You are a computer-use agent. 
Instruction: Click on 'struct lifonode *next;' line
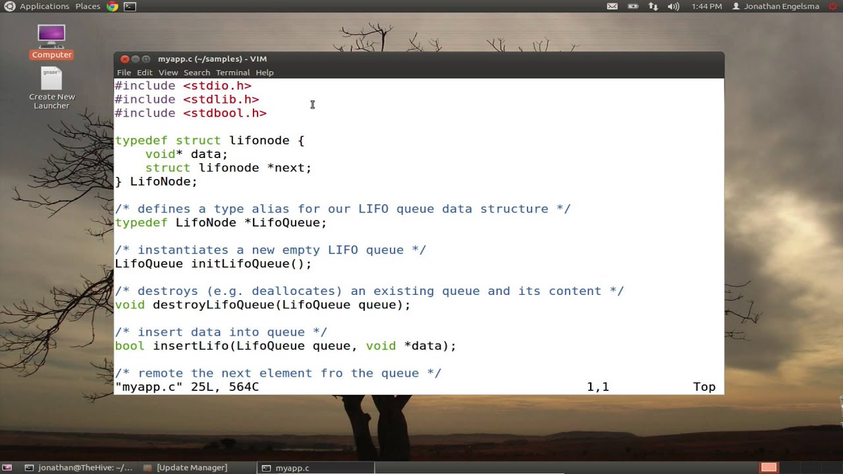[229, 168]
